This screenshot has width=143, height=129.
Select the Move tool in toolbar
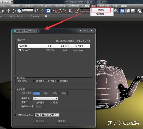click(x=8, y=11)
